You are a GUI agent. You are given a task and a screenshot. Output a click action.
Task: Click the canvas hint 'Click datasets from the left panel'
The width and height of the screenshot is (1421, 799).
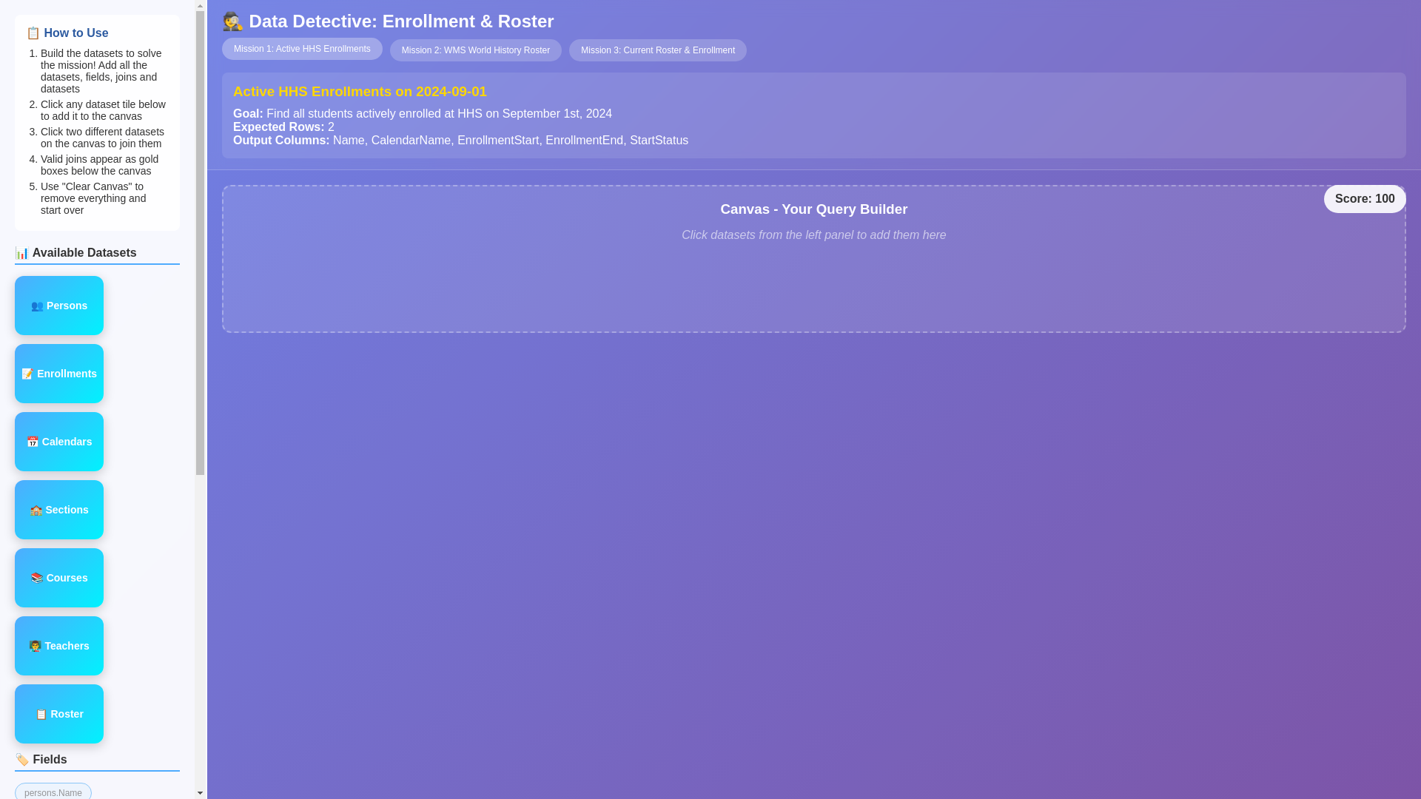(x=814, y=235)
